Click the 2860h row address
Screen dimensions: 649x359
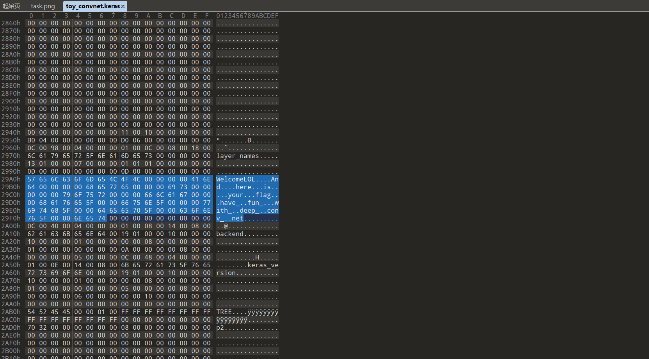(11, 23)
